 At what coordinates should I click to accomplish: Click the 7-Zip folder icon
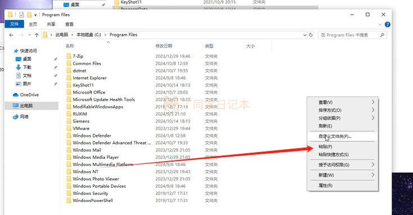(x=69, y=56)
